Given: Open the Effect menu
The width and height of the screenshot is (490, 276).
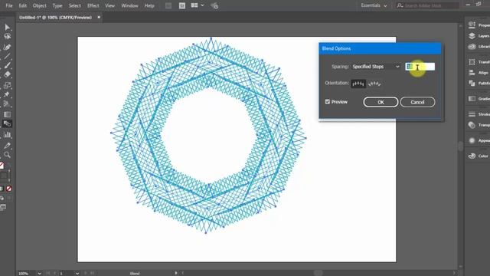Looking at the screenshot, I should pyautogui.click(x=93, y=5).
